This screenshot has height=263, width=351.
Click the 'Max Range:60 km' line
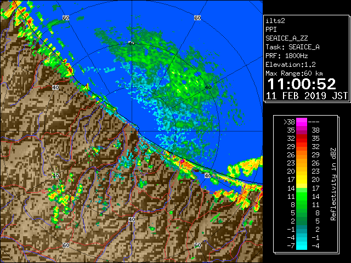point(294,73)
